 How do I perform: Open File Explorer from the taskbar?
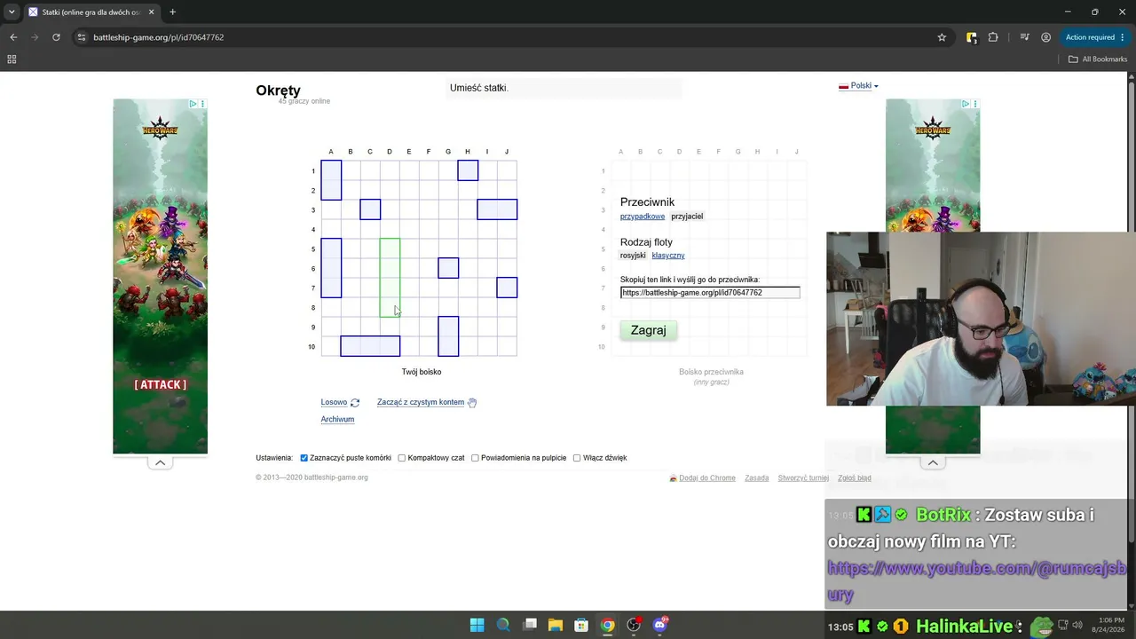556,625
